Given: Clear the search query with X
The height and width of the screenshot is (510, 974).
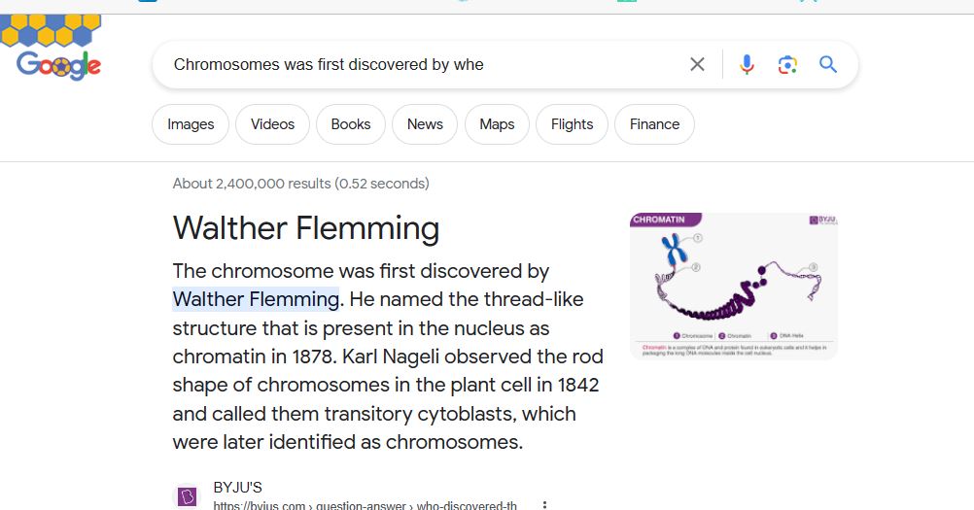Looking at the screenshot, I should pos(697,64).
